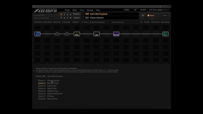The image size is (203, 114).
Task: Click the Axe-Edit III logo
Action: point(45,11)
